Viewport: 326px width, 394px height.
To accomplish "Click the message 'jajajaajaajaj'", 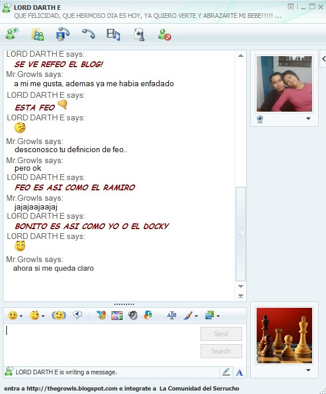I will [36, 207].
